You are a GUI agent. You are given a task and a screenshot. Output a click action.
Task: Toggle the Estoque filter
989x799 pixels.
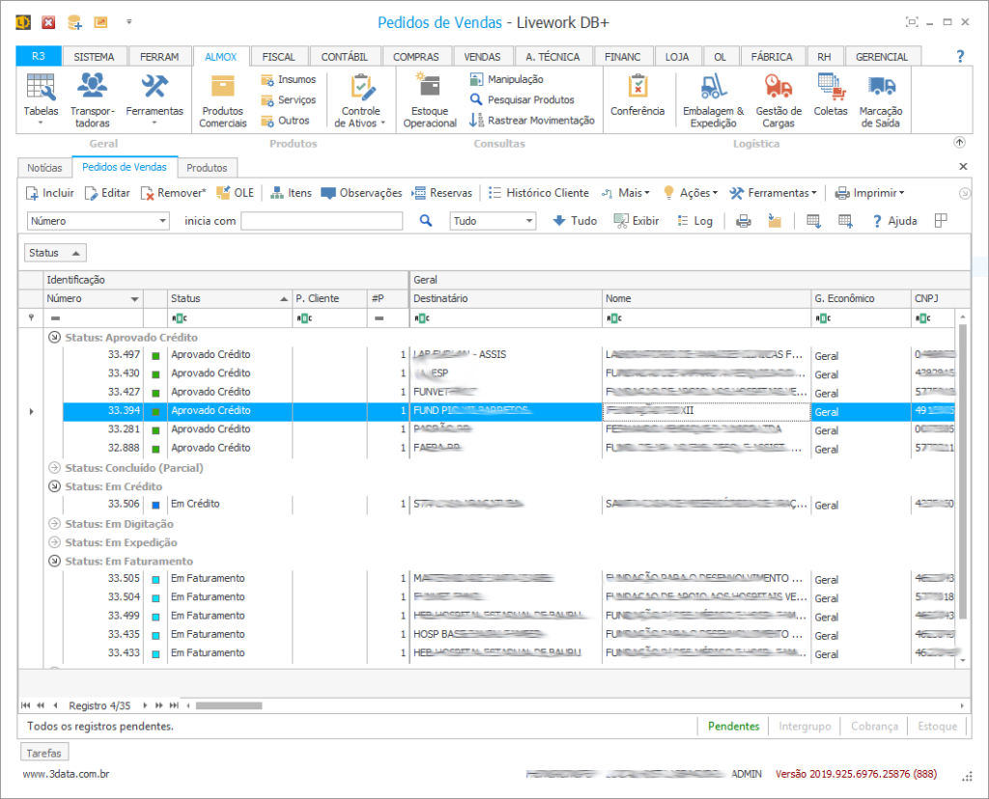coord(937,726)
